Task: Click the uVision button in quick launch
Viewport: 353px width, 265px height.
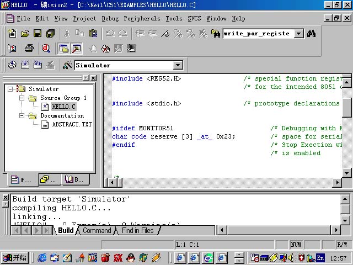Action: tap(93, 258)
